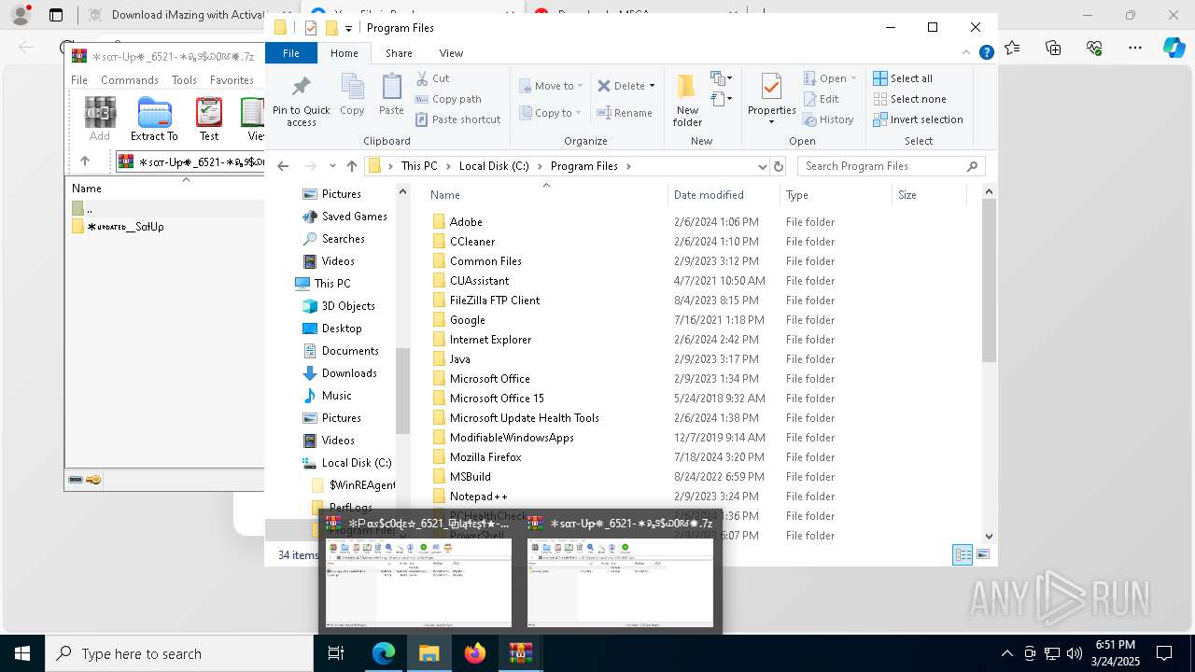Viewport: 1195px width, 672px height.
Task: Click Local Disk (C:) in address breadcrumb
Action: click(x=494, y=166)
